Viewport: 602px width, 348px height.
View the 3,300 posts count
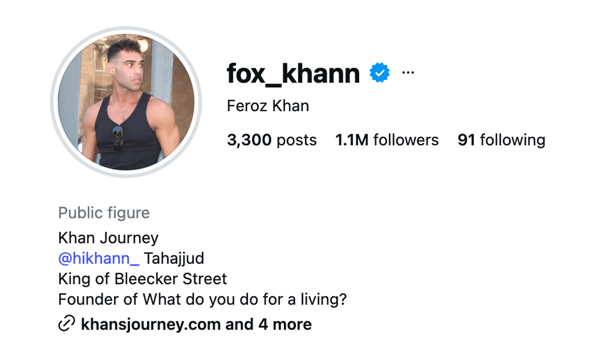click(272, 140)
